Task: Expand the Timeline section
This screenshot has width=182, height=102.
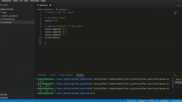Action: pyautogui.click(x=17, y=98)
